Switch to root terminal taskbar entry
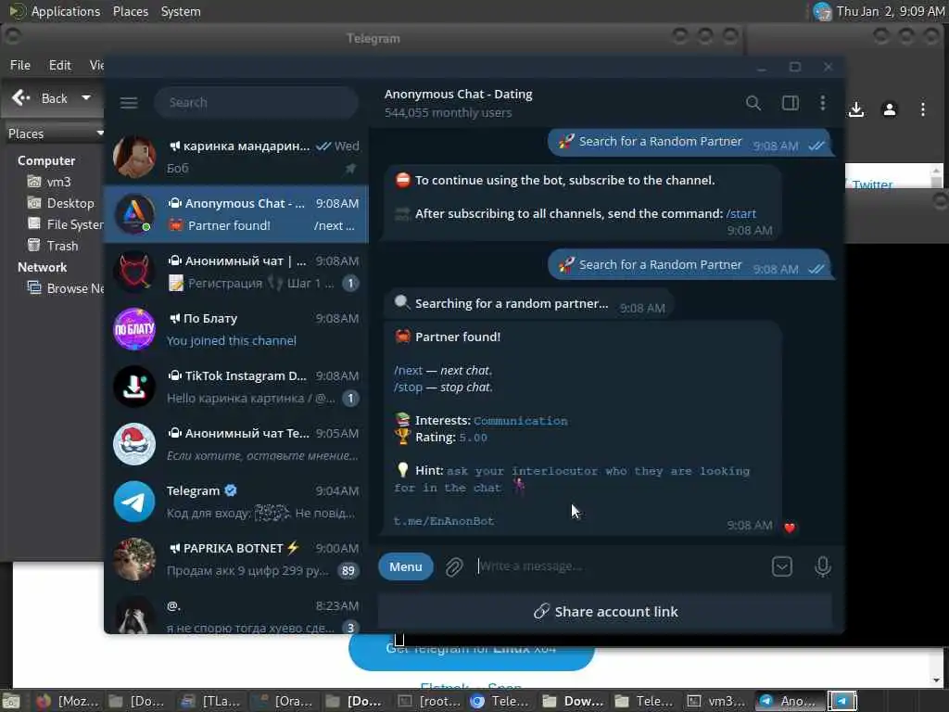The height and width of the screenshot is (712, 949). [430, 701]
